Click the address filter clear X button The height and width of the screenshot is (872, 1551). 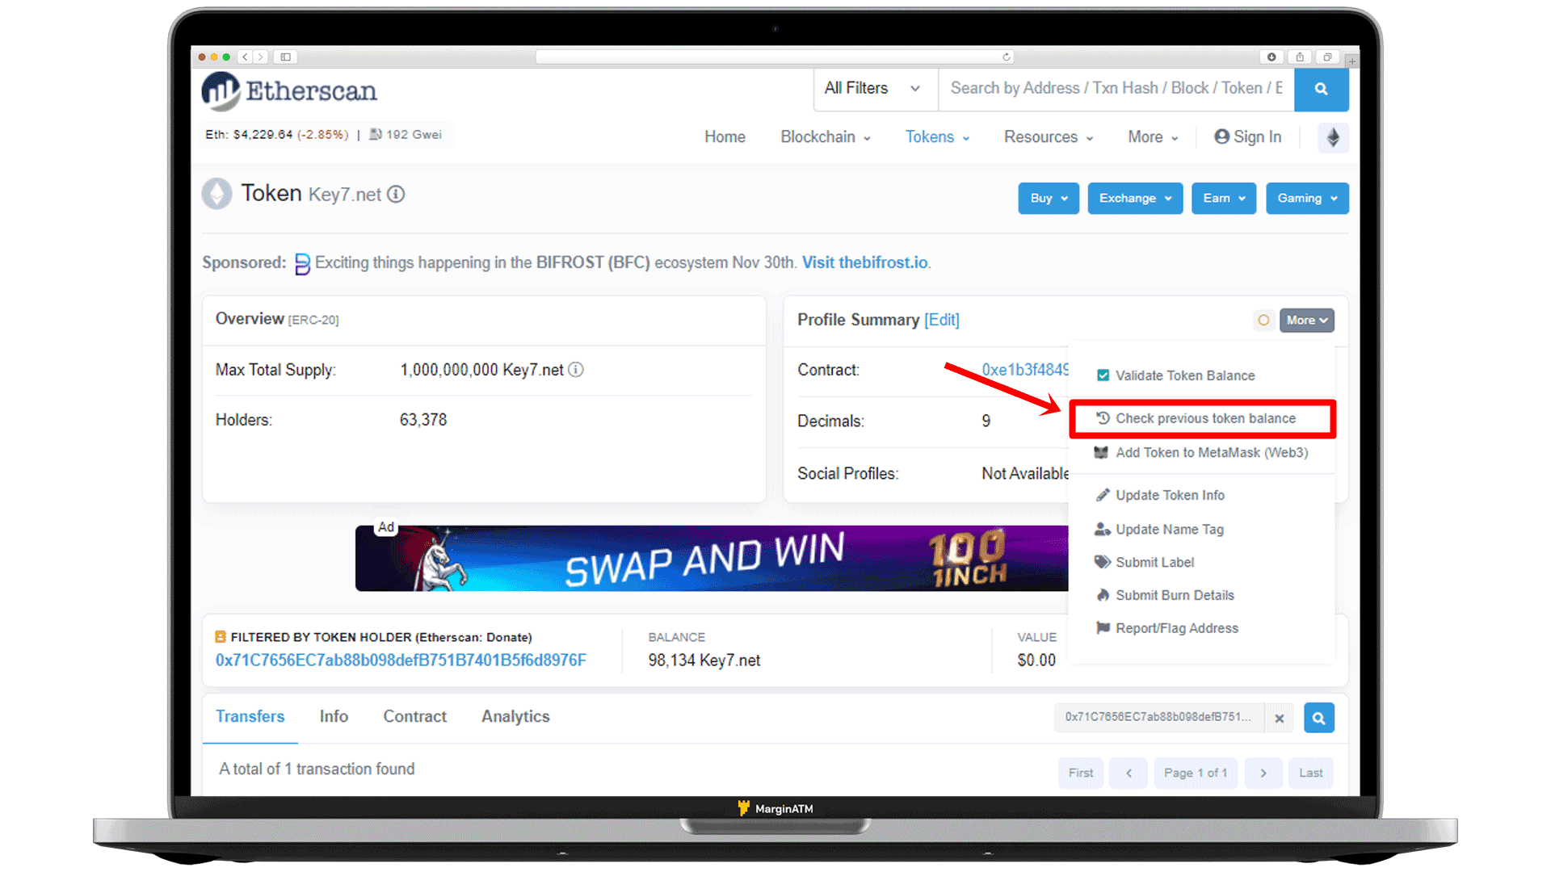(1278, 716)
